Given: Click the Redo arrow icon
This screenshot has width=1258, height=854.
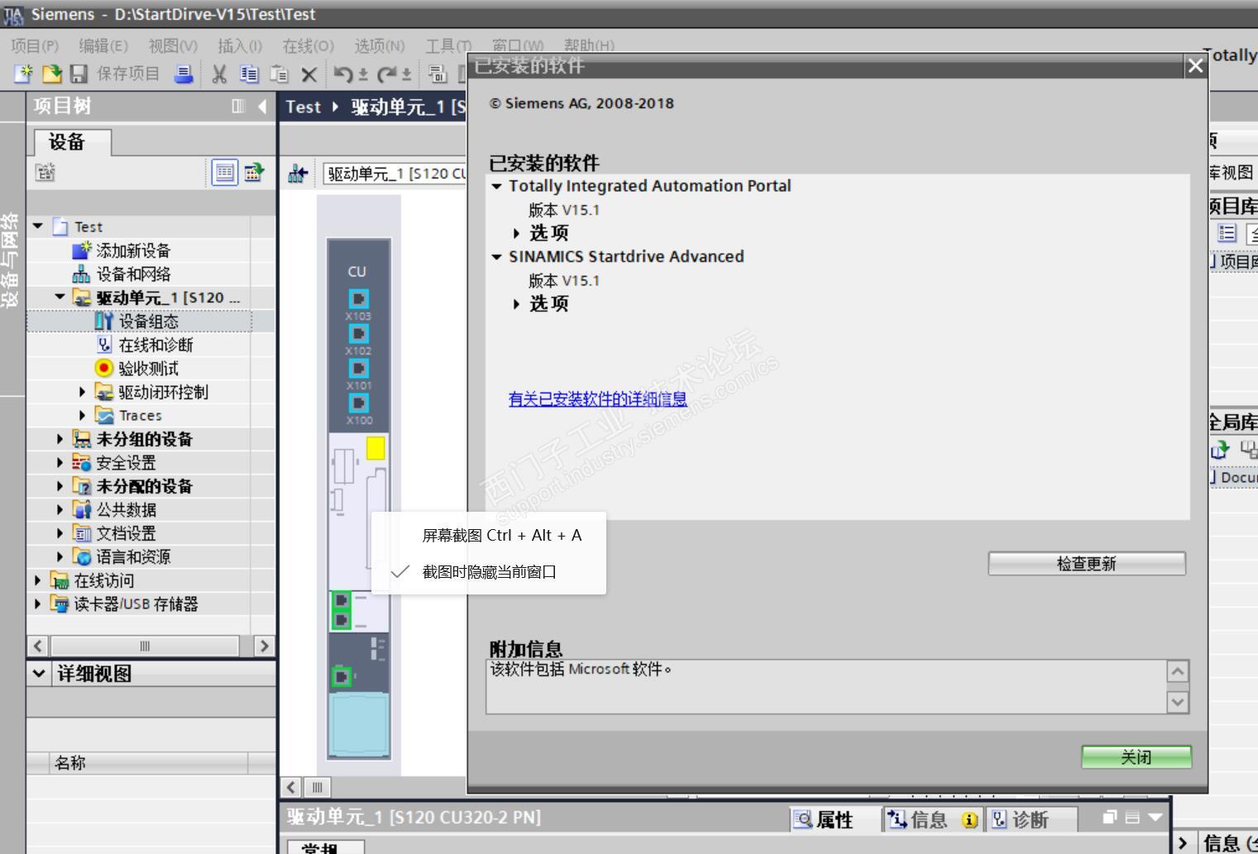Looking at the screenshot, I should pos(386,74).
